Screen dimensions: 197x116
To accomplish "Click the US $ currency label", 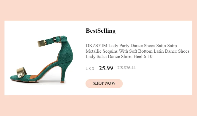I will coord(90,69).
